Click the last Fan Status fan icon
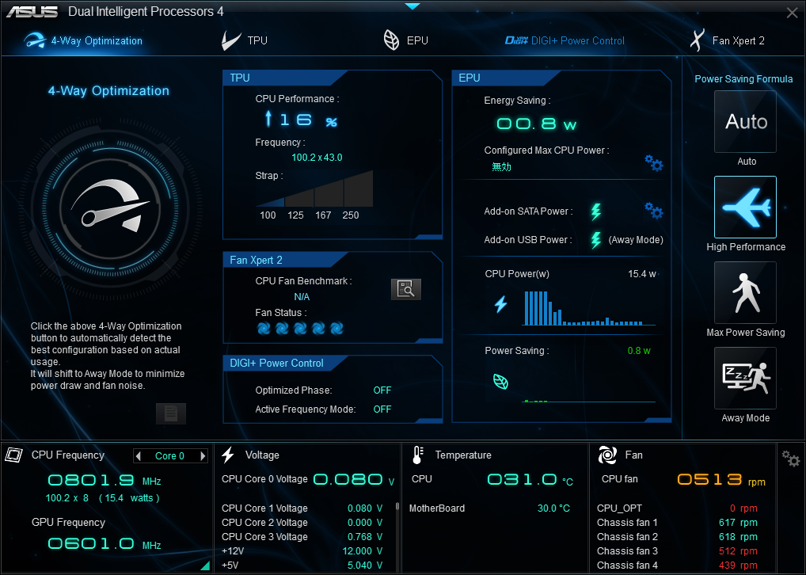 click(336, 328)
